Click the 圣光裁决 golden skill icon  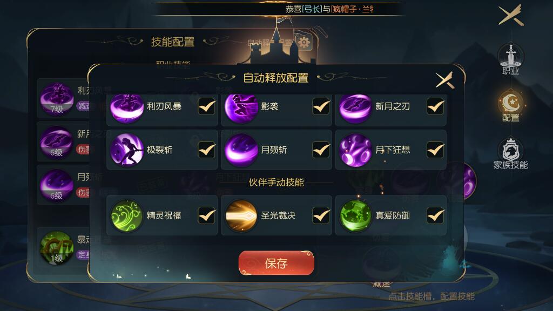pos(241,215)
